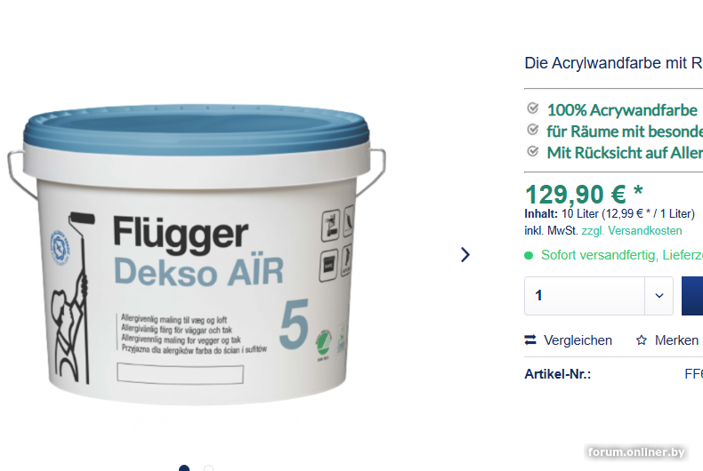This screenshot has height=471, width=703.
Task: Open the quantity dropdown arrow
Action: pos(659,296)
